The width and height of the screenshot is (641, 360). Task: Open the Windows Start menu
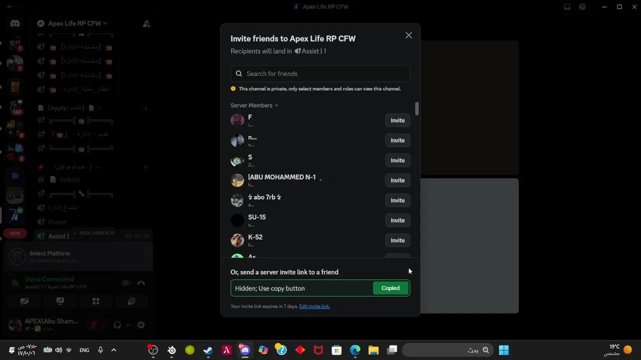[504, 350]
